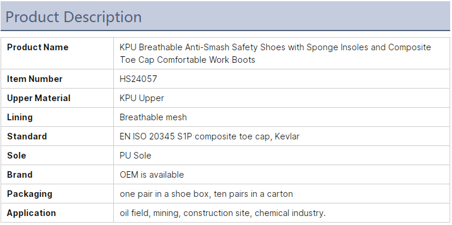Click the KPU Breathable Anti-Smash product title text
Screen dimensions: 452x225
275,53
